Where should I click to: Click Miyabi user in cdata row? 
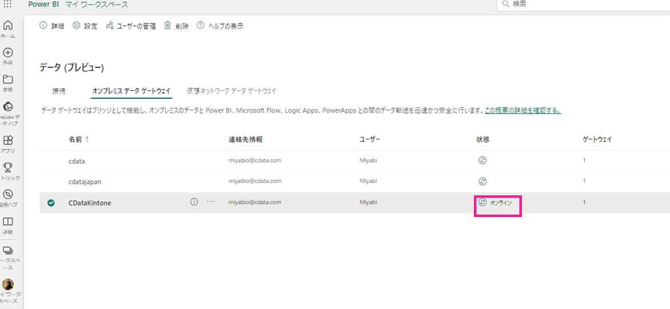tap(368, 160)
